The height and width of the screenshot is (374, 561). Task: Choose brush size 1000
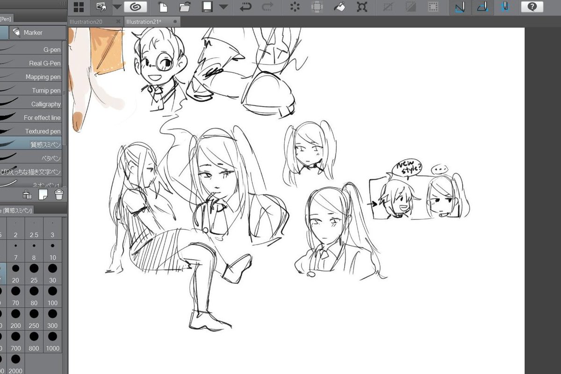[x=52, y=341]
